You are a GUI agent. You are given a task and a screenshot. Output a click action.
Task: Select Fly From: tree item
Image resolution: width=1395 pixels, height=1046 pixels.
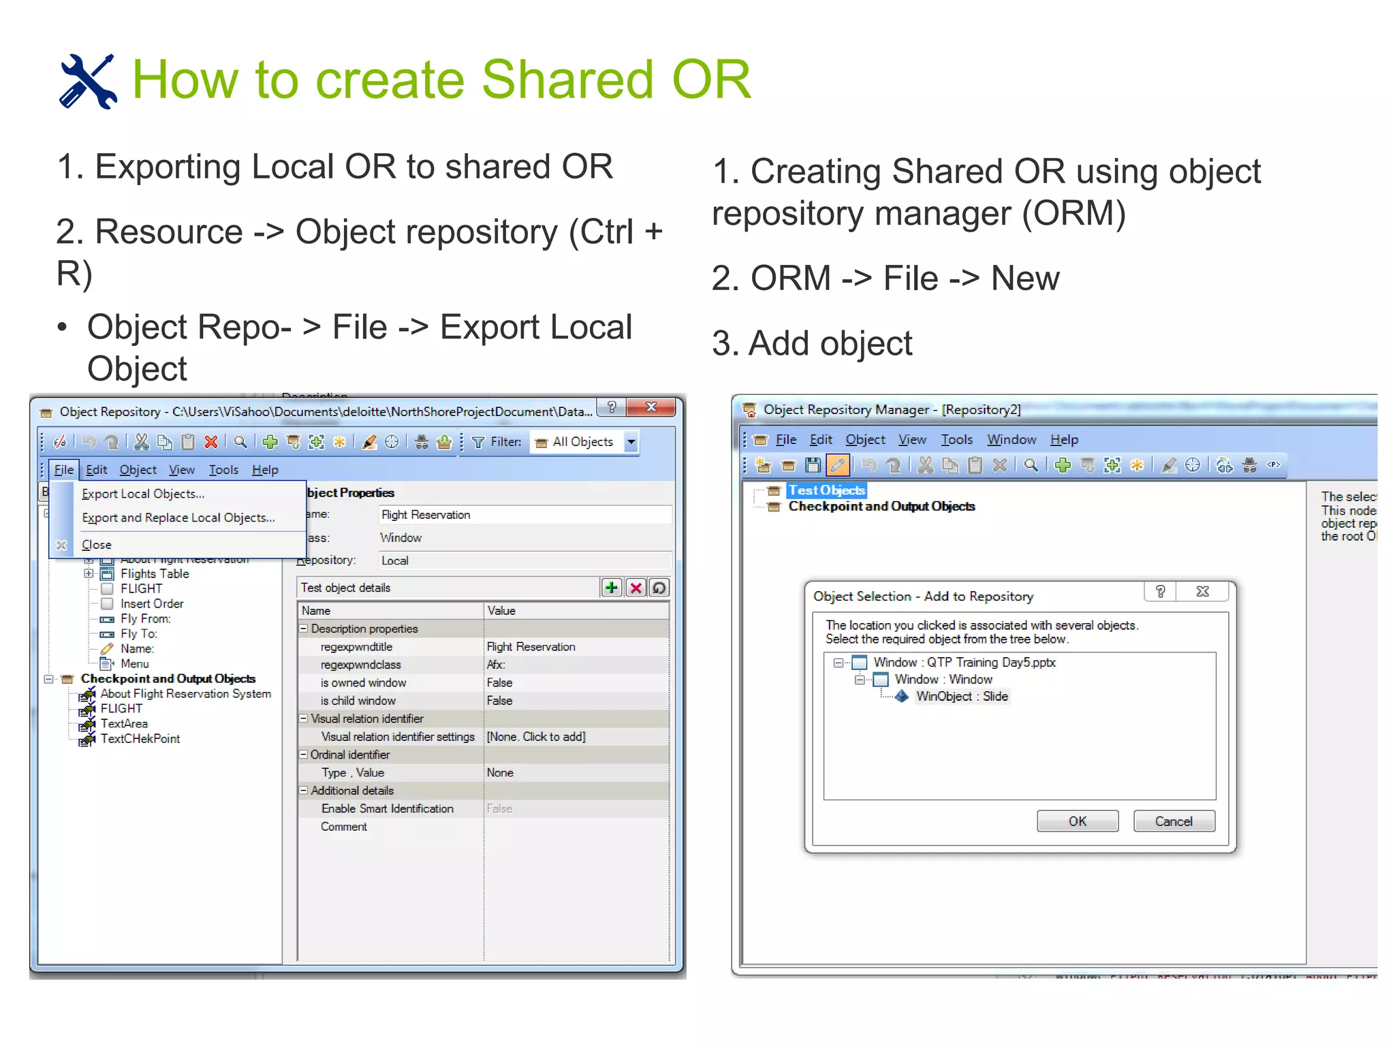[145, 618]
